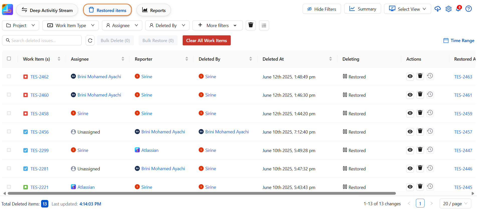Tick the select-all checkbox in table header
The height and width of the screenshot is (210, 477).
click(9, 59)
